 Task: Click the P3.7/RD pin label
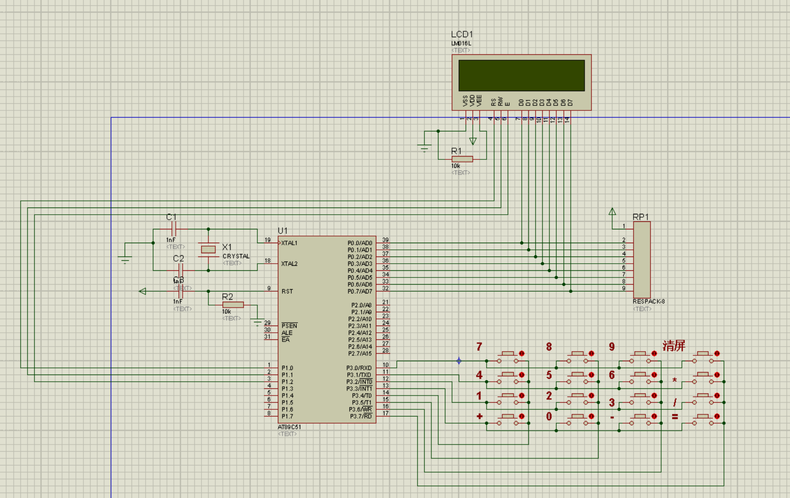pos(361,416)
